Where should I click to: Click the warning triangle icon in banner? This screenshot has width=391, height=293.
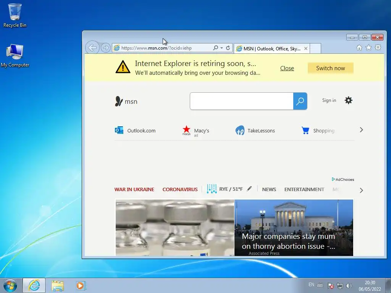point(123,67)
